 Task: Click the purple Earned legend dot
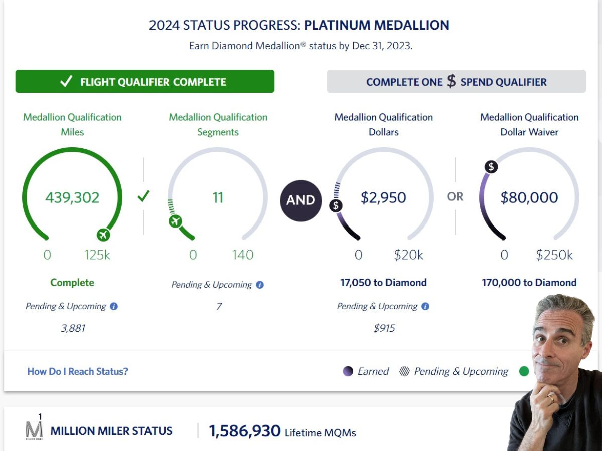click(348, 371)
